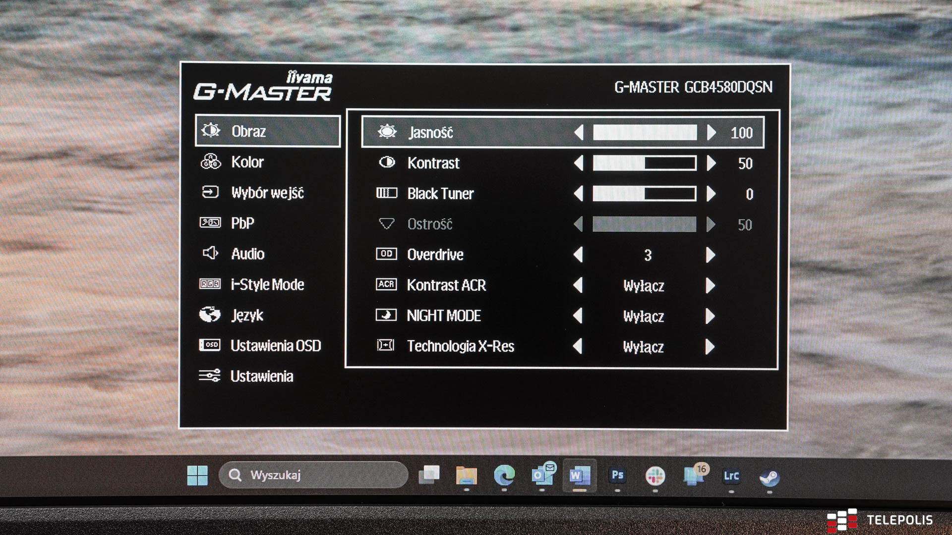
Task: Launch Steam from the taskbar
Action: 769,477
